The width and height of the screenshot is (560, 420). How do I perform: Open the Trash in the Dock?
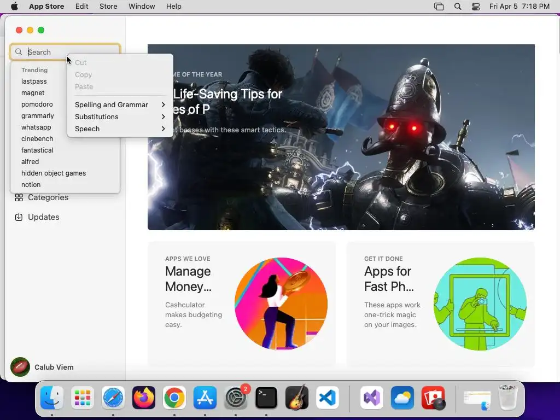click(507, 397)
